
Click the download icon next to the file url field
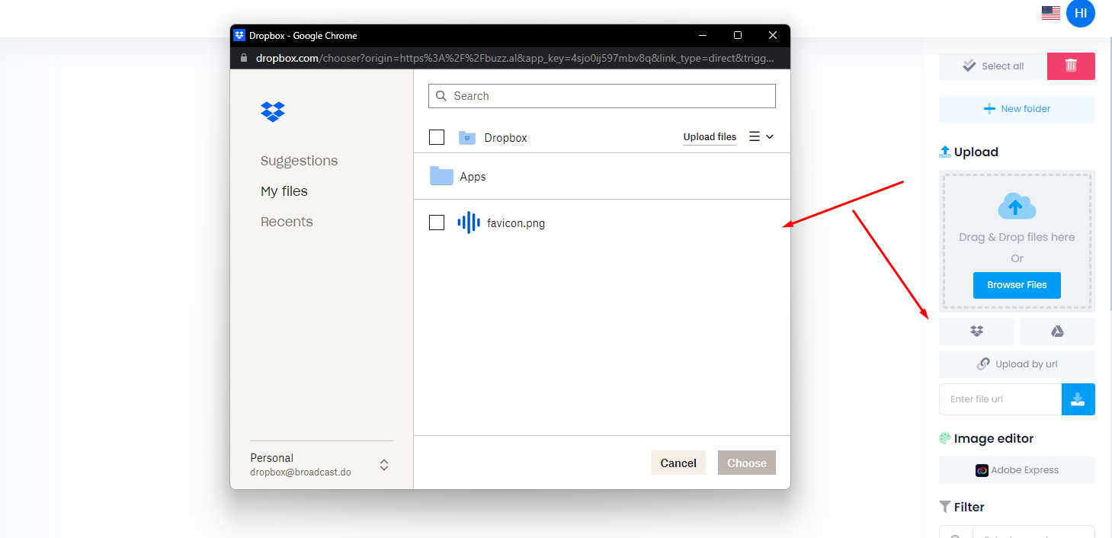[x=1078, y=399]
